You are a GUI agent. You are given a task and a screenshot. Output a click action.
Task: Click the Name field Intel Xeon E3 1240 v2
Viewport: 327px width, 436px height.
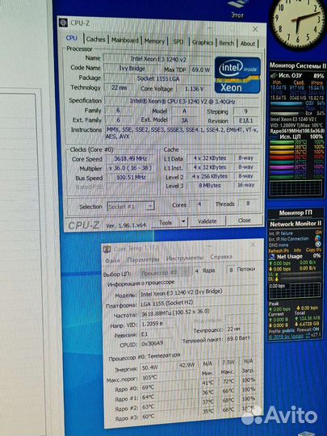click(158, 59)
